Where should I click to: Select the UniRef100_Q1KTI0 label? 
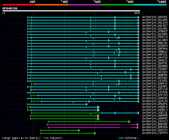(x=155, y=130)
